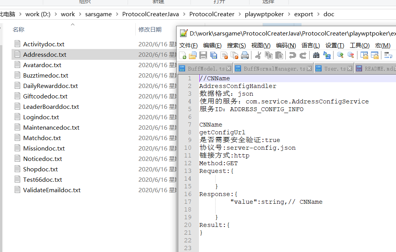Screen dimensions: 396x252
Task: Open the 文件(F) menu
Action: click(x=189, y=46)
